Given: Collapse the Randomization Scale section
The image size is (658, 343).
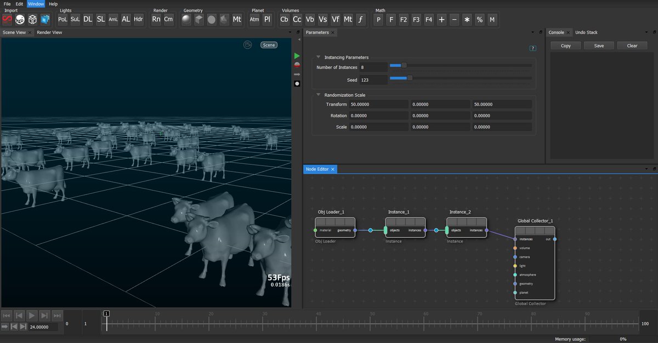Looking at the screenshot, I should [319, 95].
